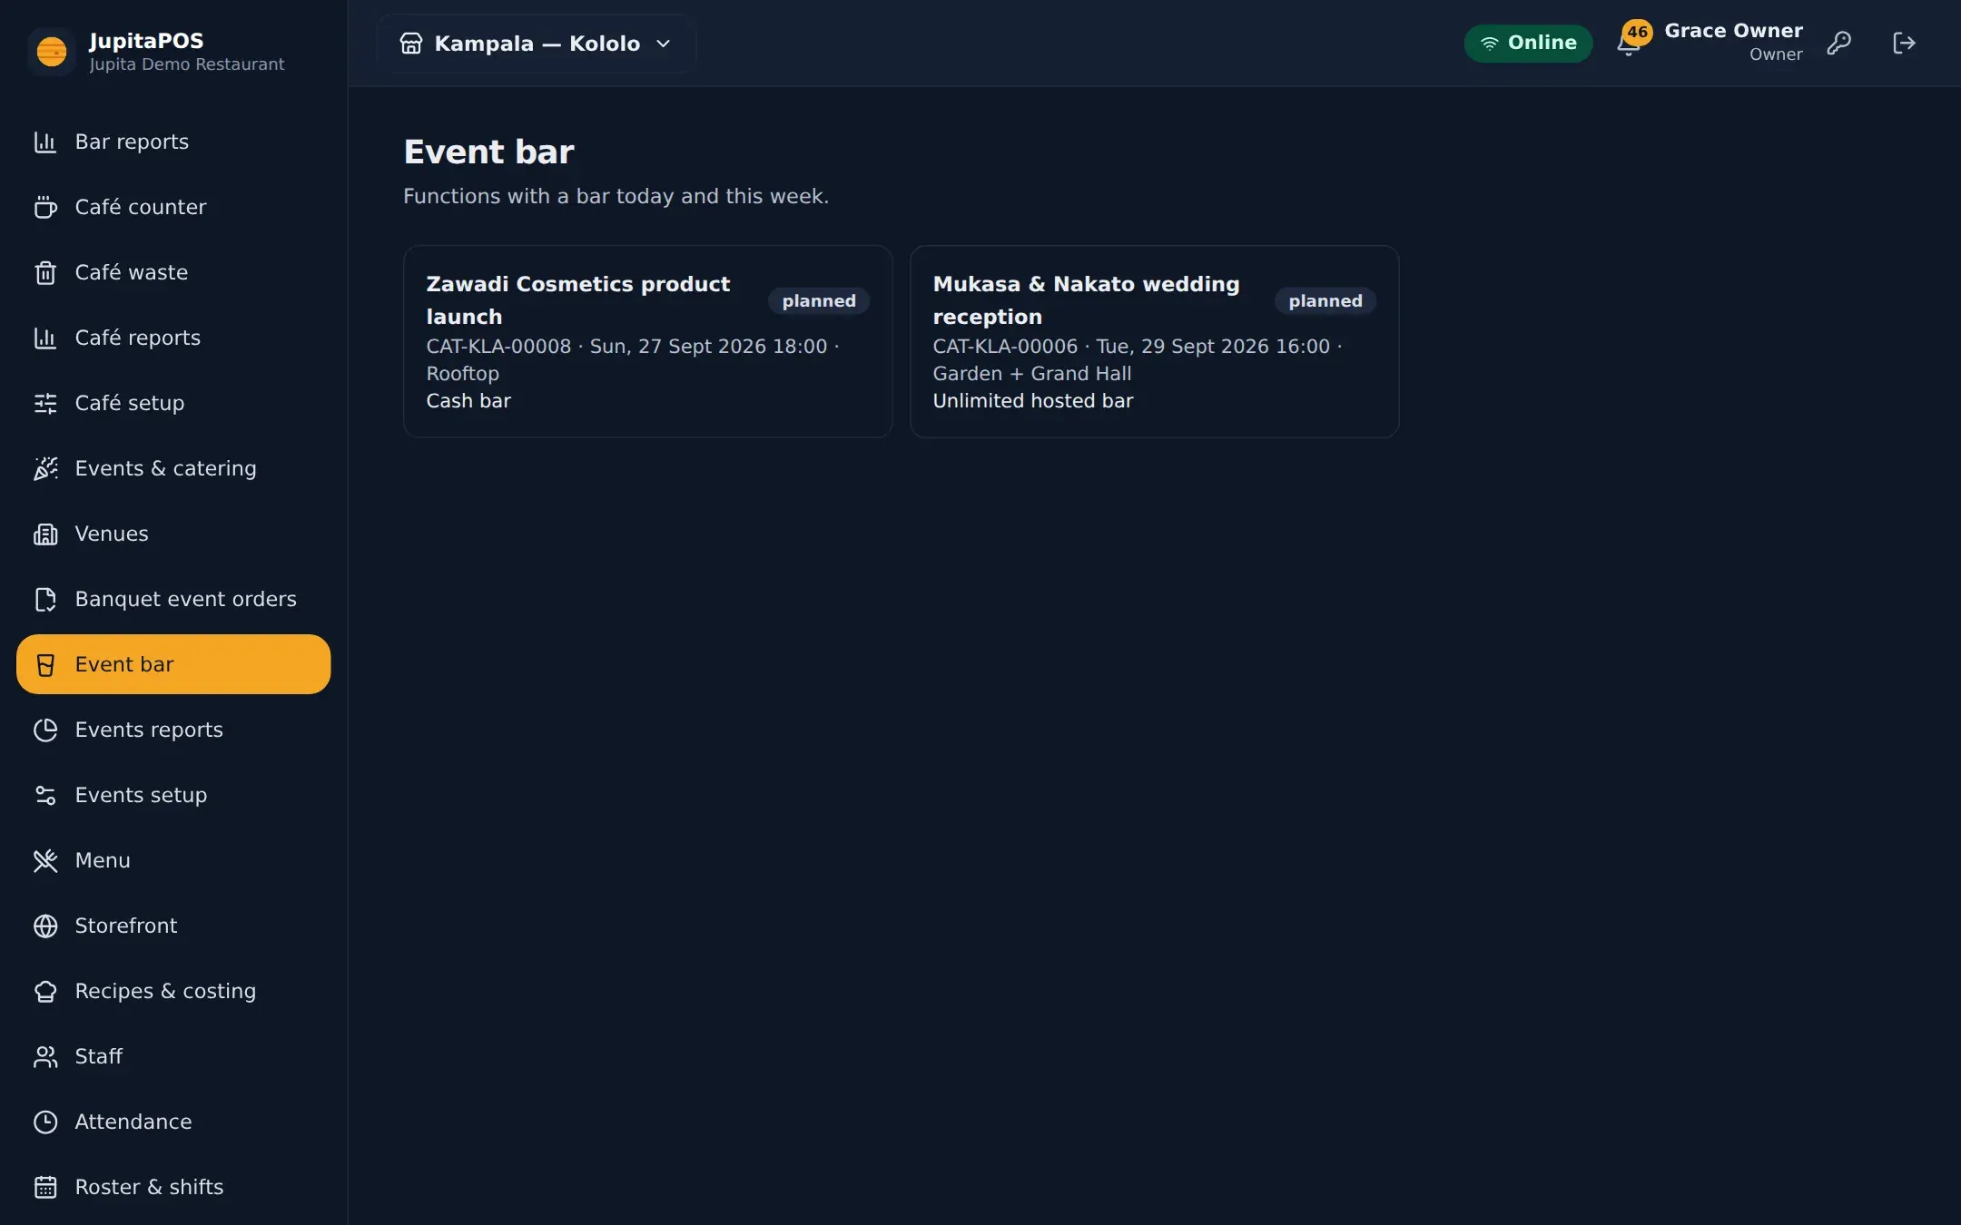The width and height of the screenshot is (1961, 1225).
Task: Click the Recipes & costing chef hat icon
Action: pyautogui.click(x=45, y=992)
